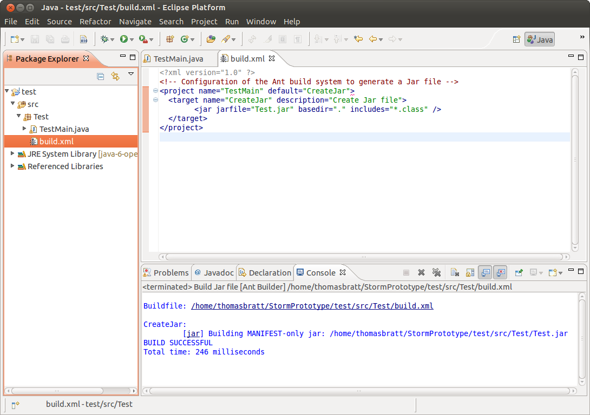Switch to the Problems tab
This screenshot has height=415, width=590.
point(166,273)
